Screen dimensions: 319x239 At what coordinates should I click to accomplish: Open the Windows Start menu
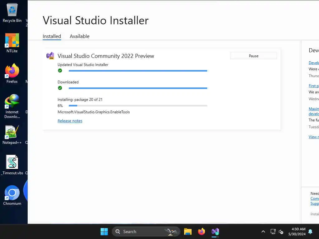pos(104,232)
